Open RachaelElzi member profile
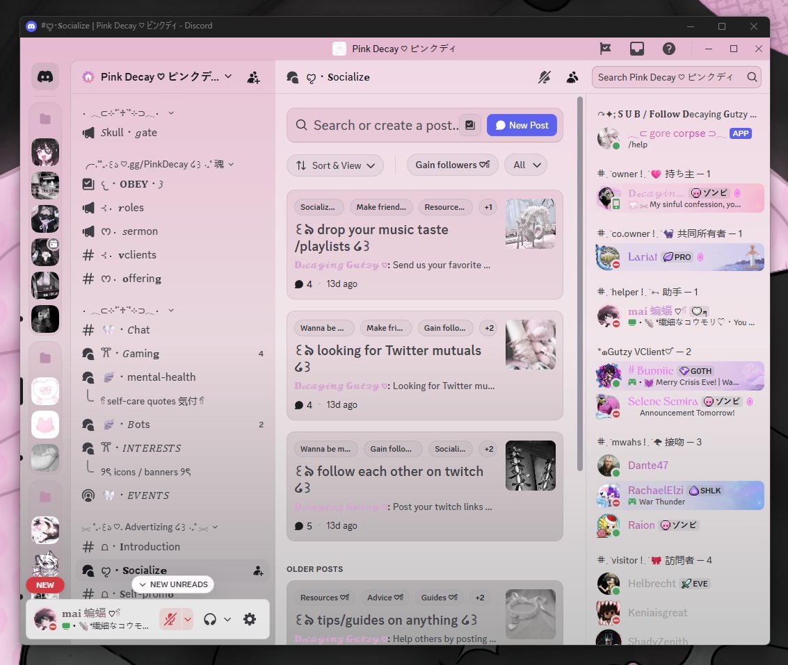 click(680, 495)
